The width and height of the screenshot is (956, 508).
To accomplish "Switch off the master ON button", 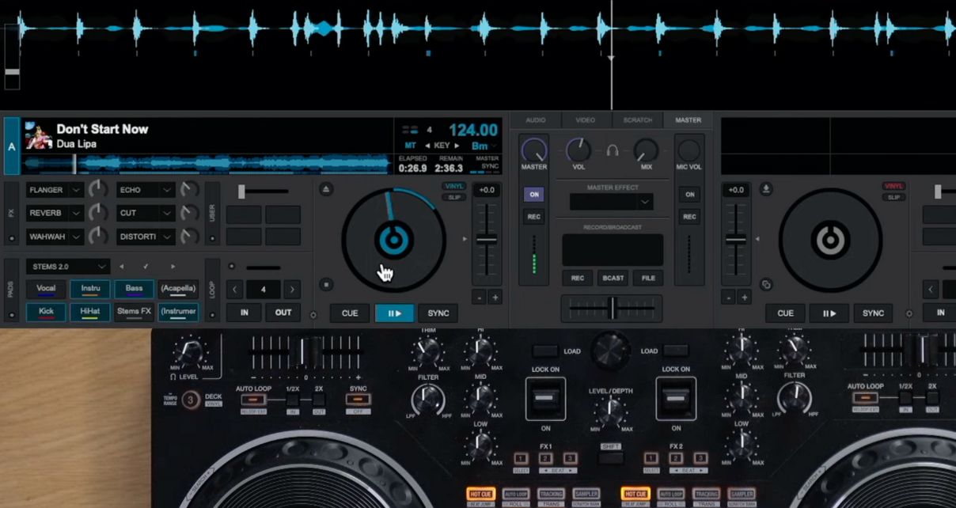I will [533, 195].
